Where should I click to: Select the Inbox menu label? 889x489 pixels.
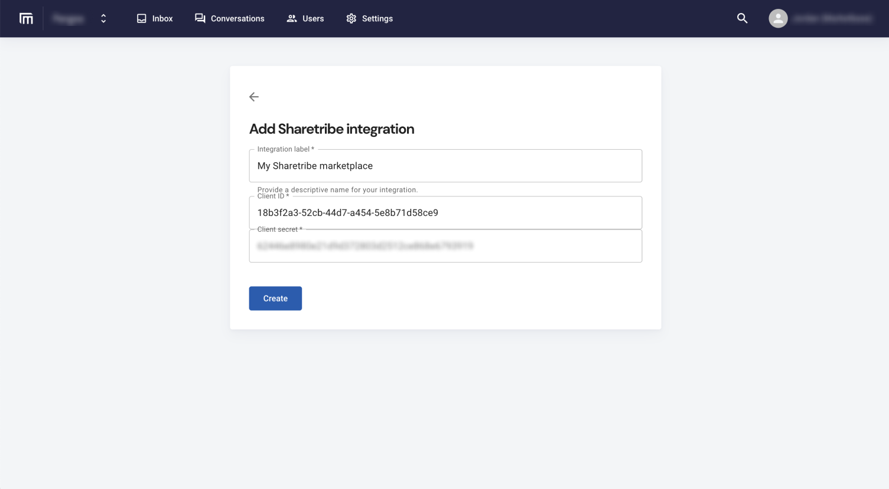pyautogui.click(x=162, y=19)
